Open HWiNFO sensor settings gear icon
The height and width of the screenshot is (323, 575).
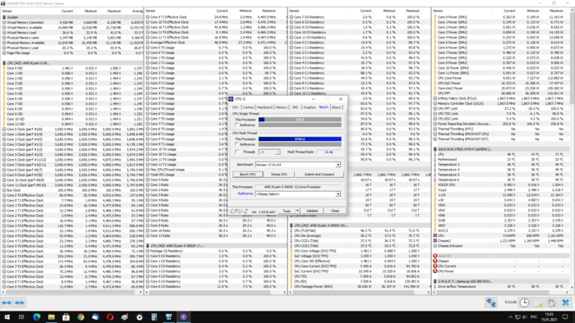552,303
